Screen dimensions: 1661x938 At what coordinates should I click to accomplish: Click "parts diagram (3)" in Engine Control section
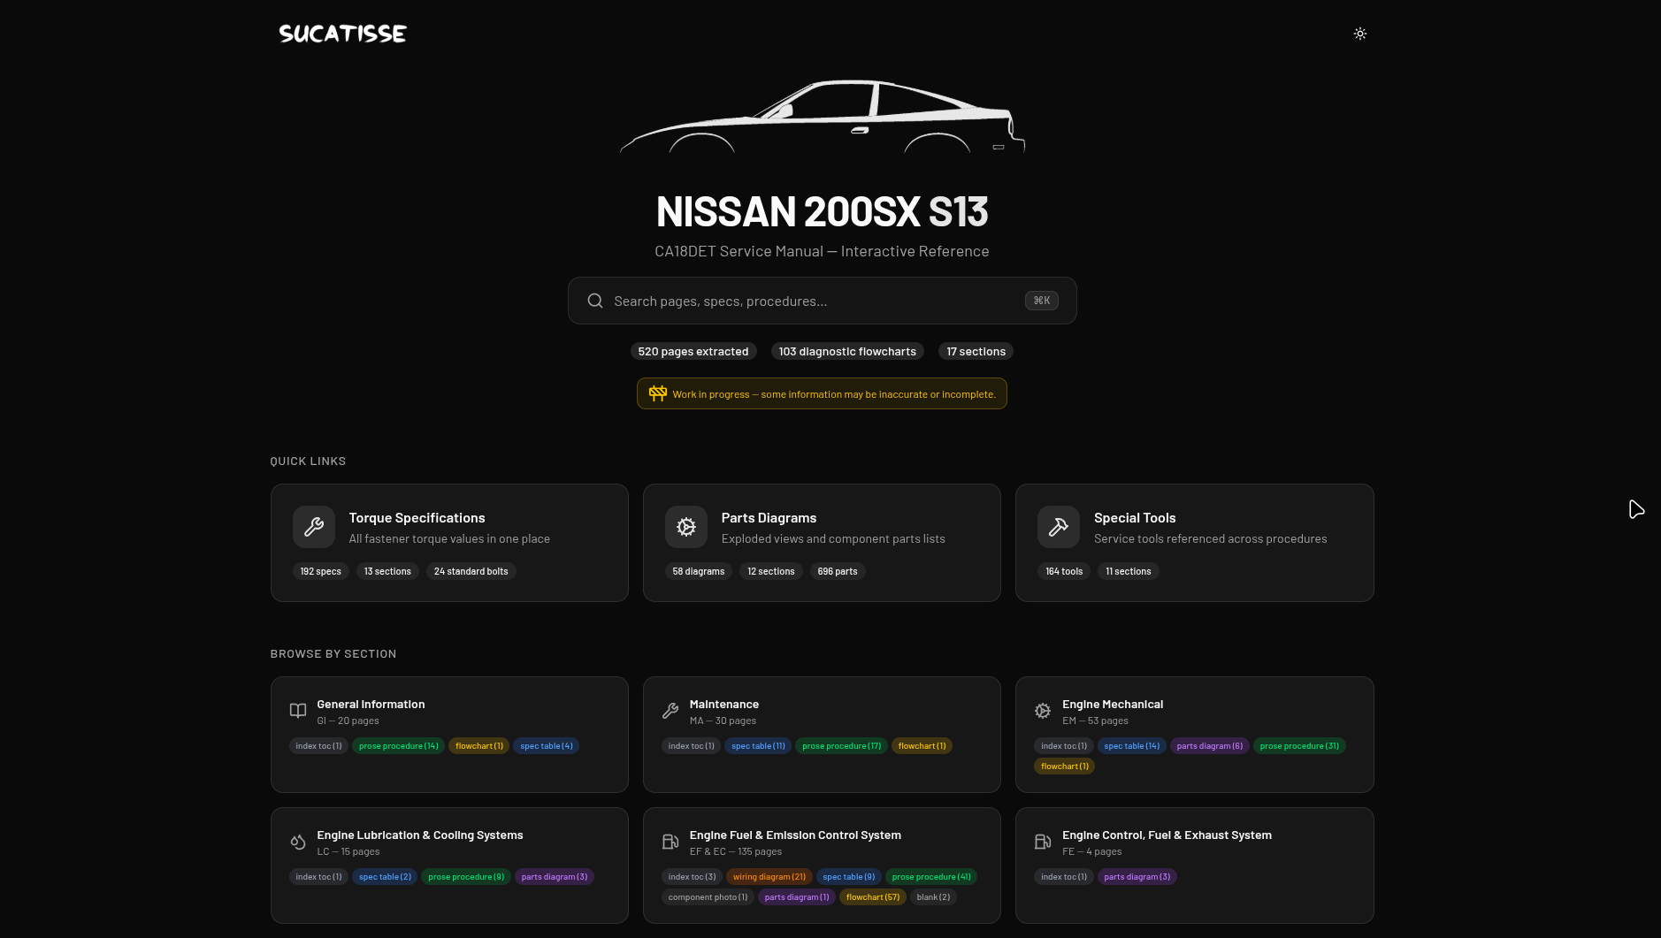[x=1137, y=877]
